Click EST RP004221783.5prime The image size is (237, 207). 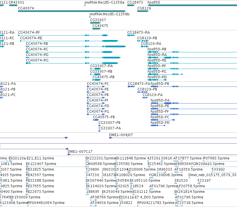point(156,203)
